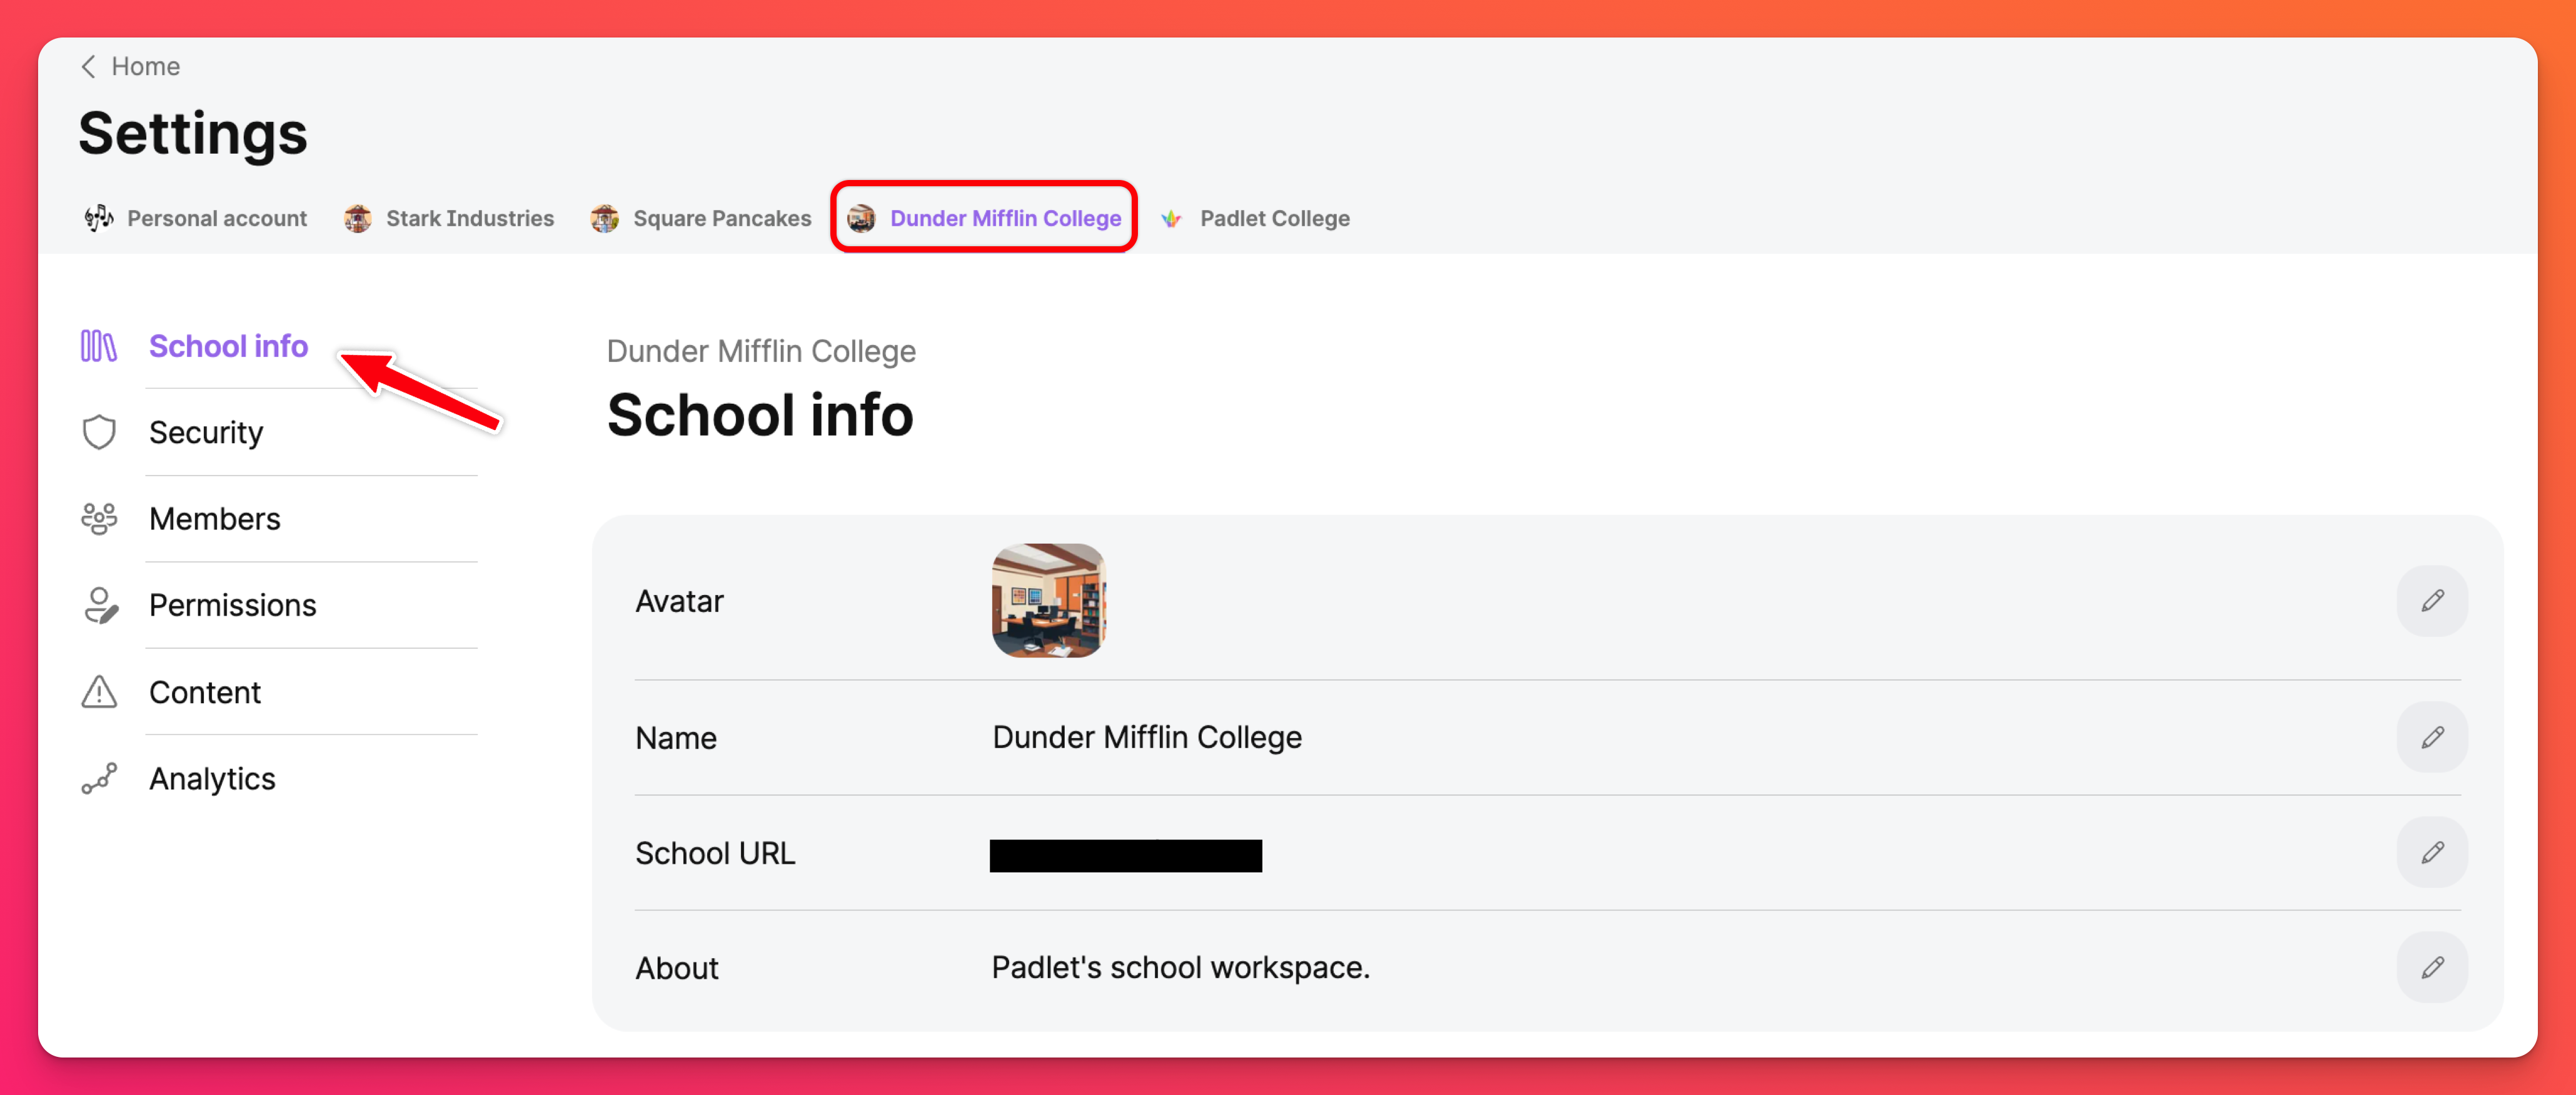Switch to the Padlet College tab
The image size is (2576, 1095).
coord(1256,218)
